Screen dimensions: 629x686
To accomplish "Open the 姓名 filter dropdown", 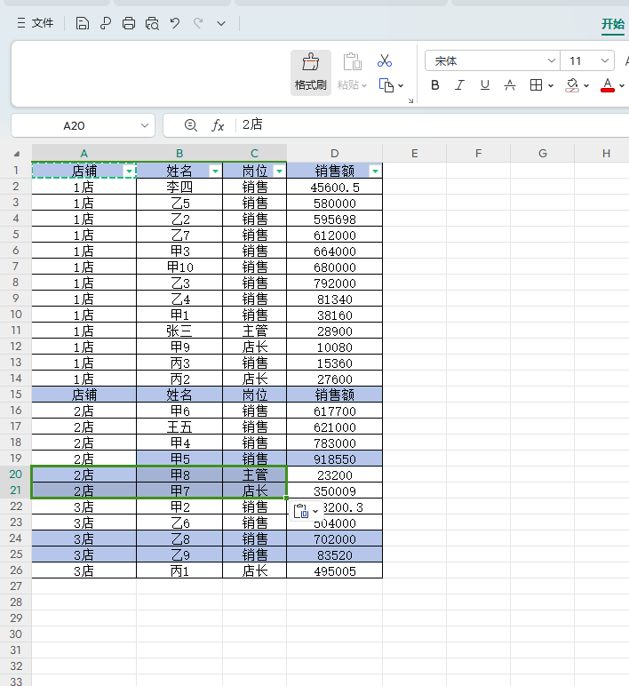I will pos(215,171).
